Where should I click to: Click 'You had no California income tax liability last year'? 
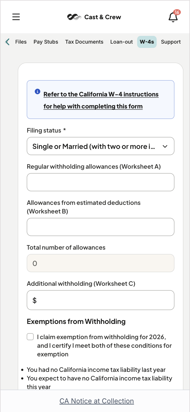click(x=96, y=370)
